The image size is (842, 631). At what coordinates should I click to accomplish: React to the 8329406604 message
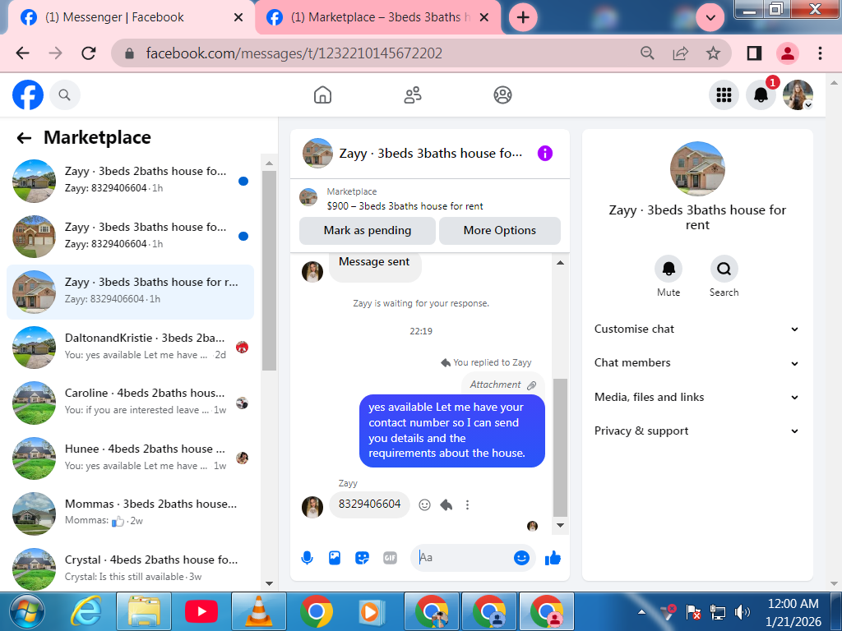pos(425,505)
